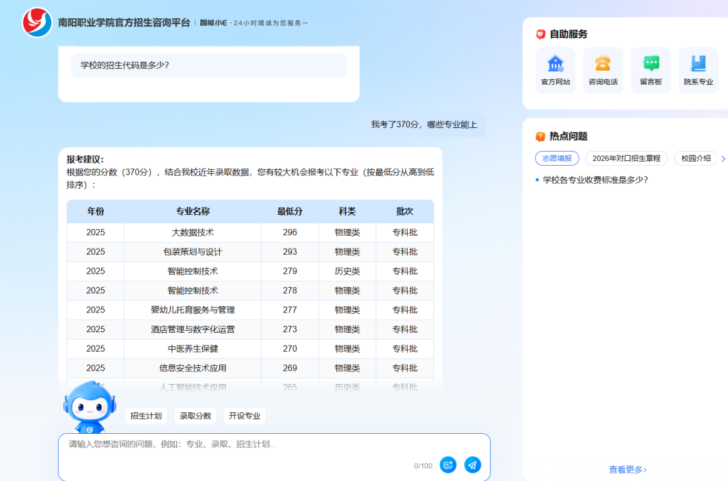Select the 校园介绍 tab
Viewport: 728px width, 481px height.
click(x=696, y=158)
